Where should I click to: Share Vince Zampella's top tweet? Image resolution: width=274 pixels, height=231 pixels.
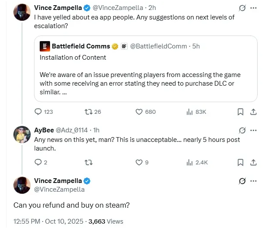click(254, 112)
